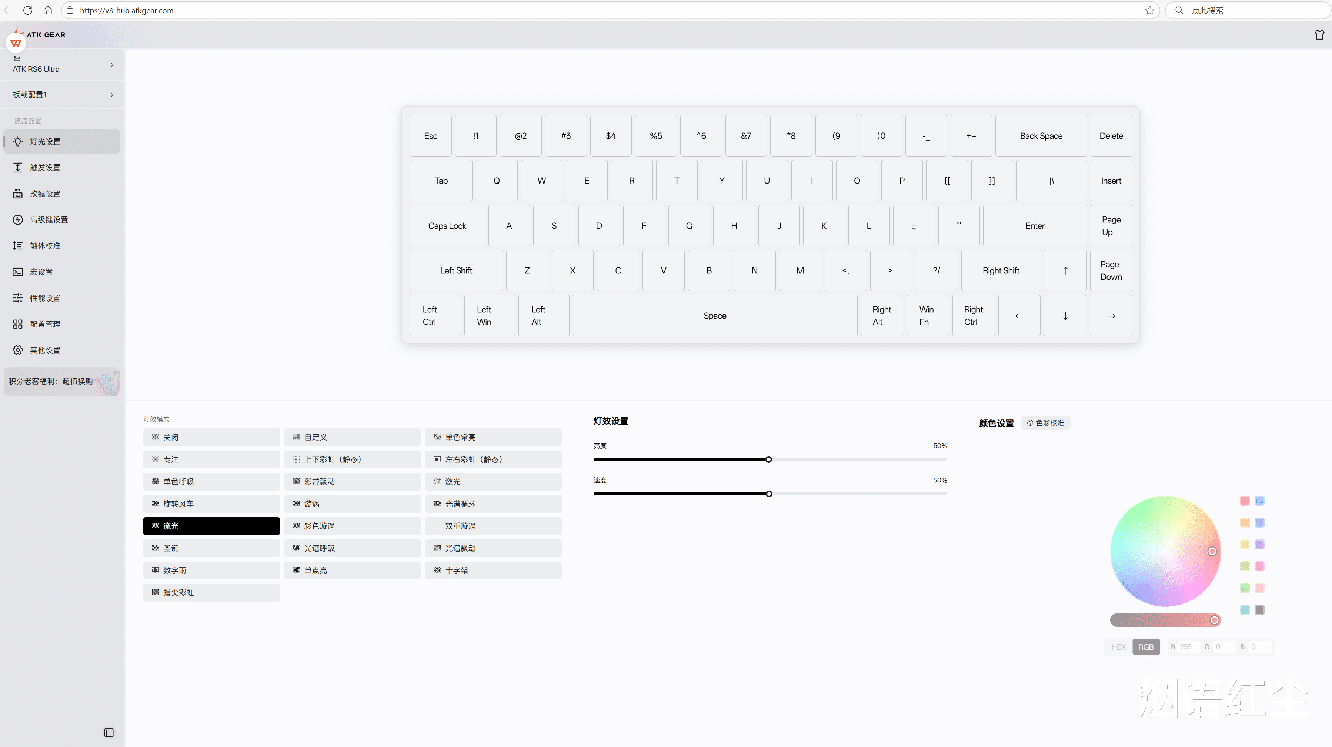Click the 色彩校准 color calibration button
Screen dimensions: 1332x747
1045,423
